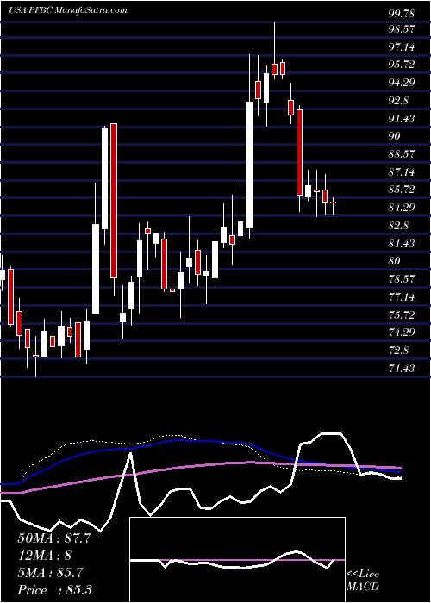This screenshot has width=431, height=603.
Task: Click the 50MA : 87.7 value
Action: 54,538
